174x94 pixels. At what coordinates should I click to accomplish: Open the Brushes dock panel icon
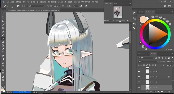pyautogui.click(x=134, y=28)
